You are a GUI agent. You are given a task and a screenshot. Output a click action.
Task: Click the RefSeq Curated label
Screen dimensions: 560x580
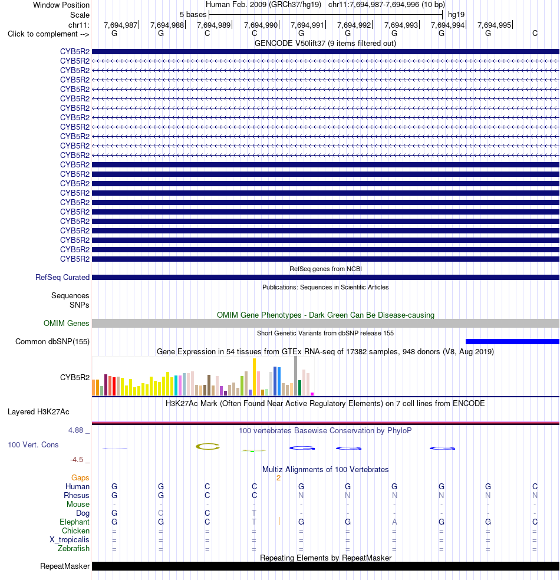62,277
